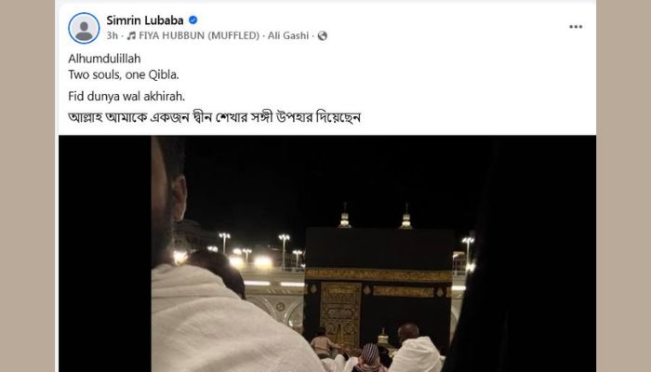Viewport: 651px width, 372px height.
Task: Open the three-dot post options menu
Action: tap(576, 27)
